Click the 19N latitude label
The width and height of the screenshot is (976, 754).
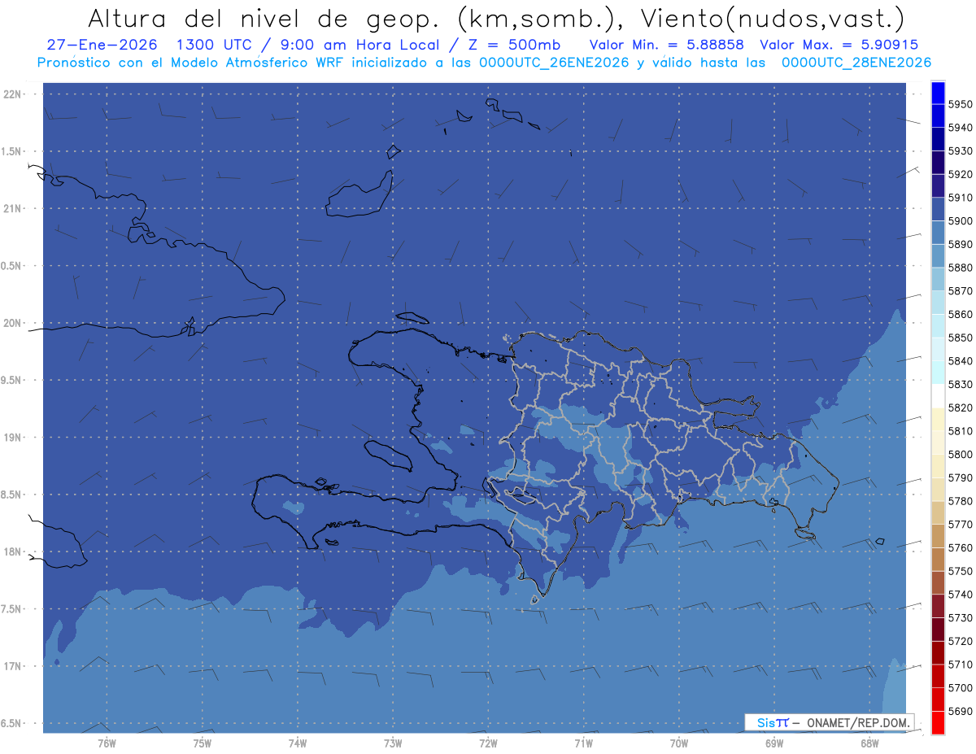(x=12, y=437)
